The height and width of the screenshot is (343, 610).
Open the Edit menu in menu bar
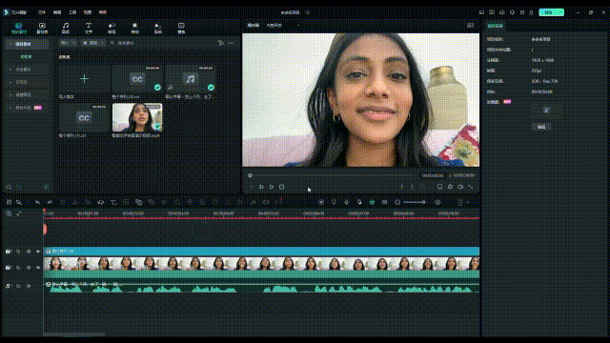[x=57, y=12]
